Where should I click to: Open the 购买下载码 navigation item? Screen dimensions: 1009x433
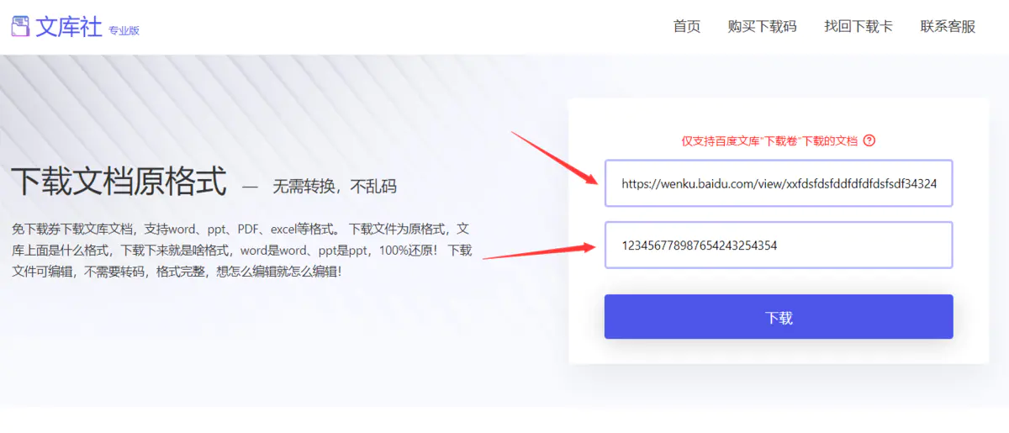pos(762,26)
